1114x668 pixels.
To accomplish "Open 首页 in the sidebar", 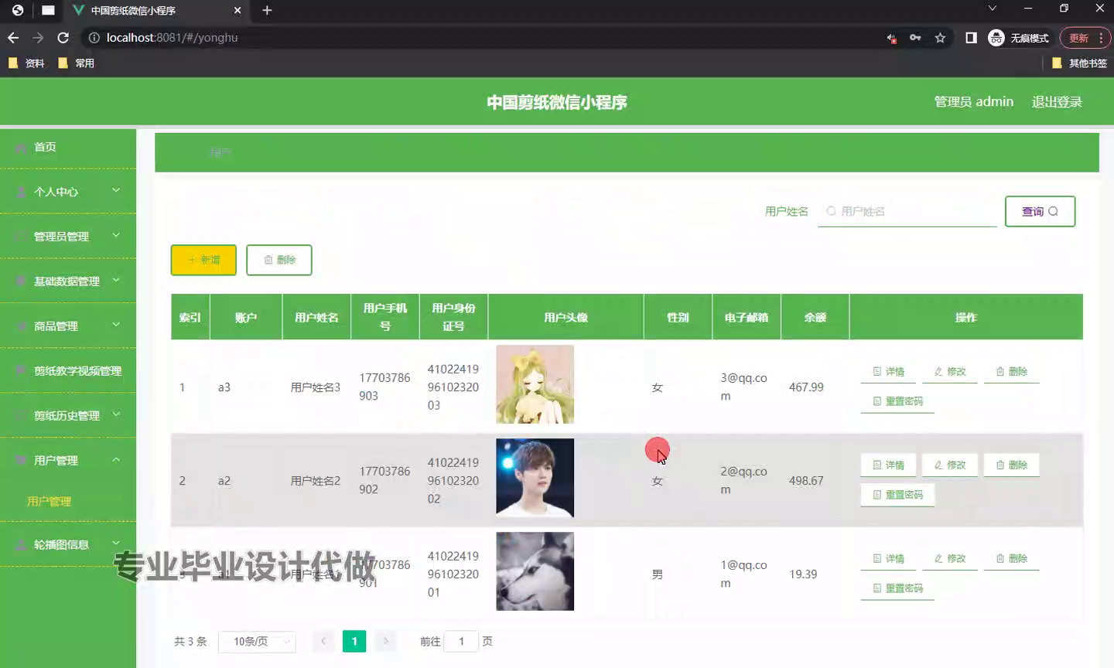I will [68, 147].
